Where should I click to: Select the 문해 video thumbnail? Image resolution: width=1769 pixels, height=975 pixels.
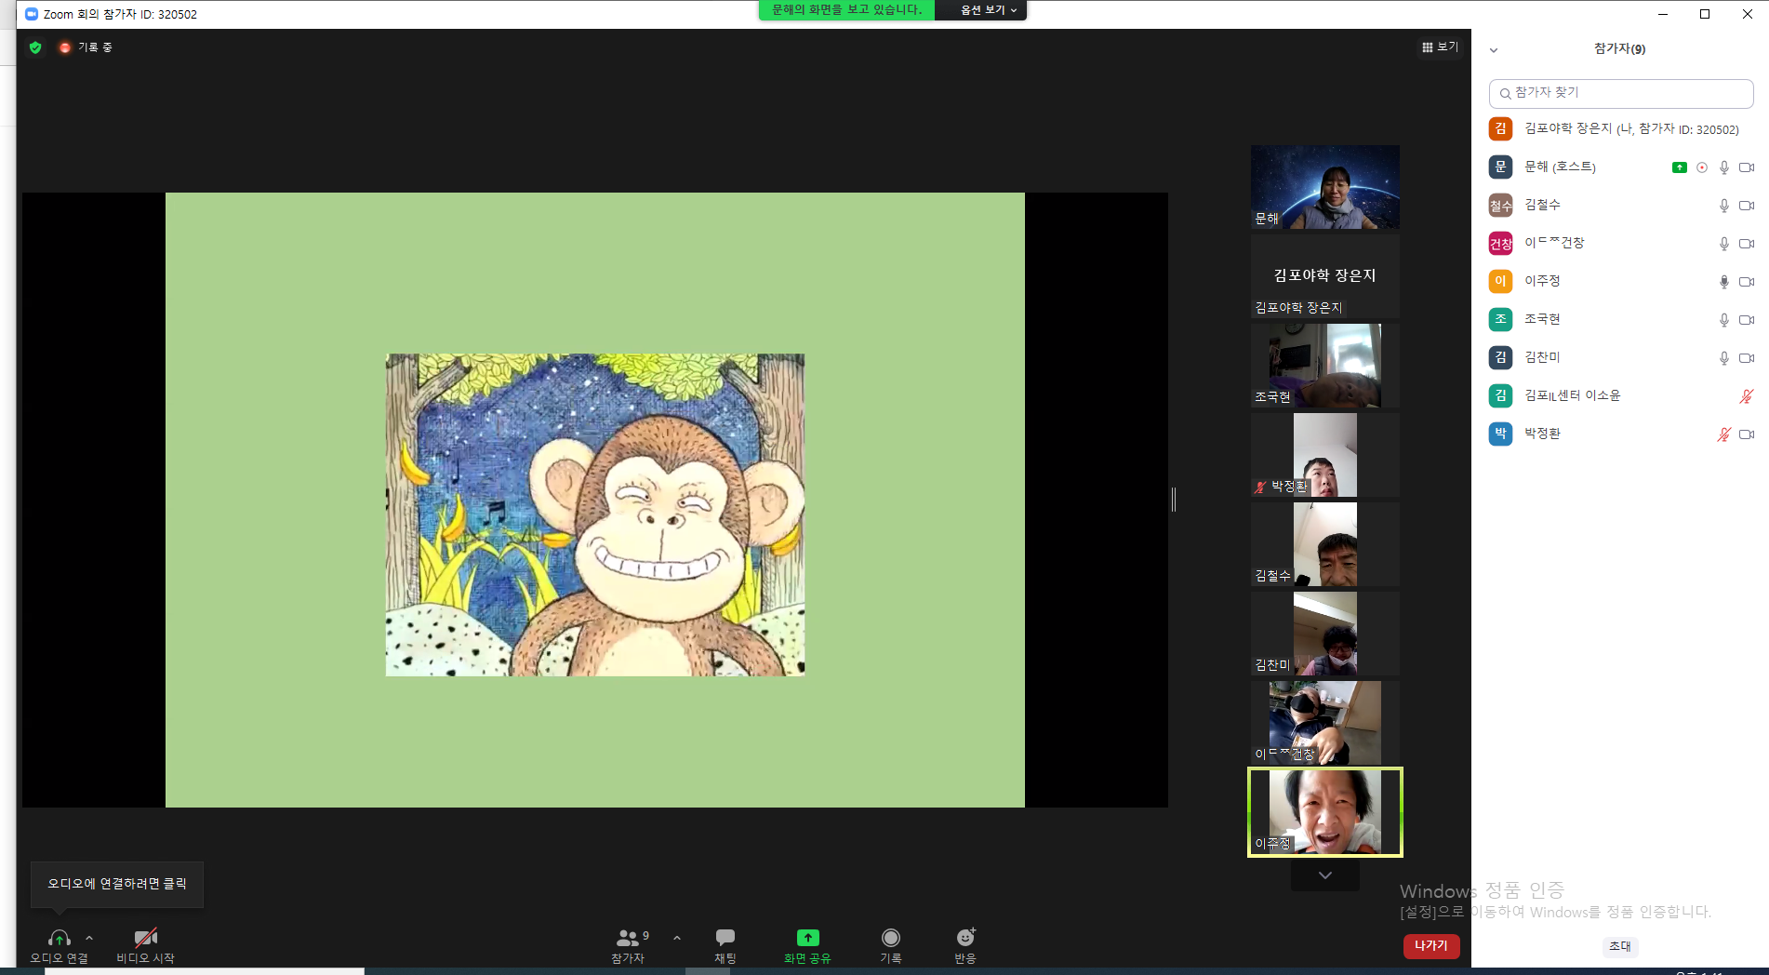[x=1325, y=187]
